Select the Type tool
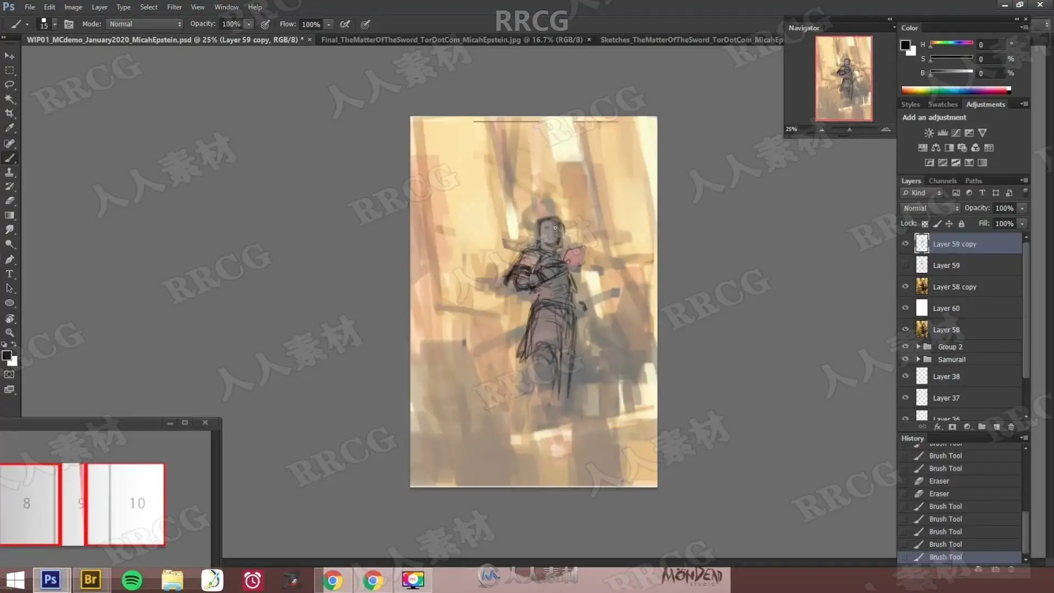 [9, 273]
